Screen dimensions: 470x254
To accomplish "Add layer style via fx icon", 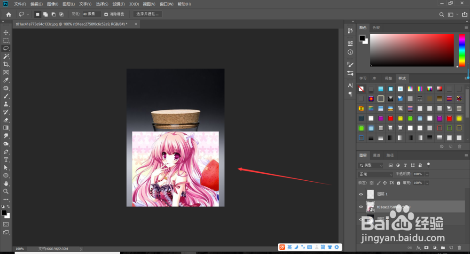I will coord(418,248).
